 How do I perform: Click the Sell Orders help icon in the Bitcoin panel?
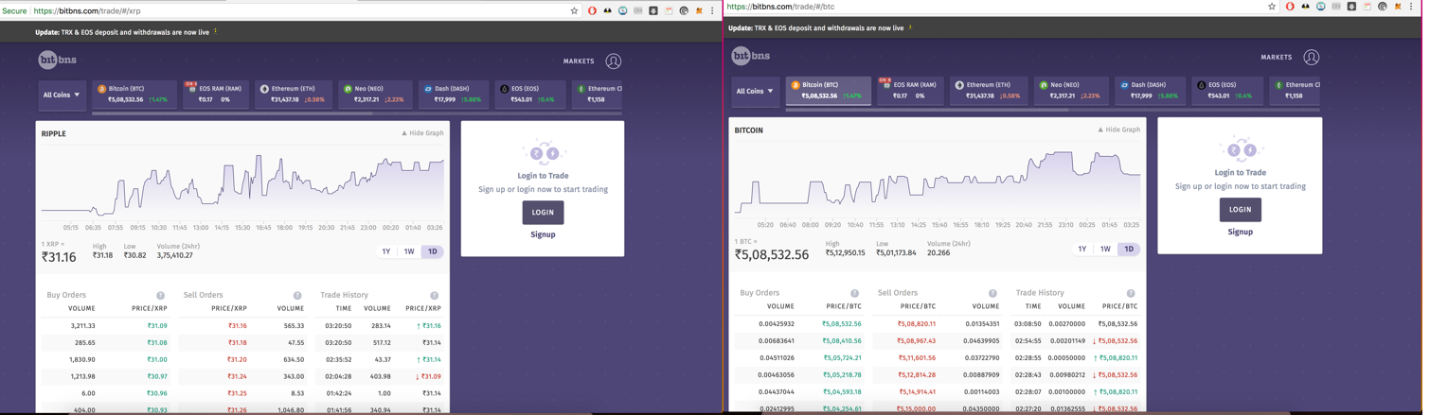coord(992,294)
